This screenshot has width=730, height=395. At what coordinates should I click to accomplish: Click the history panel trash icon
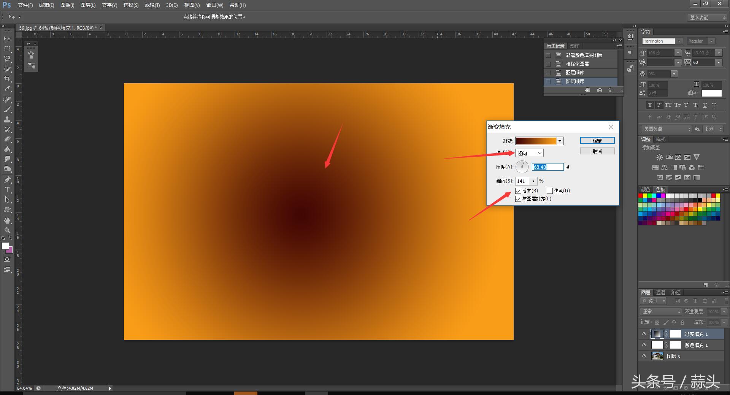610,90
